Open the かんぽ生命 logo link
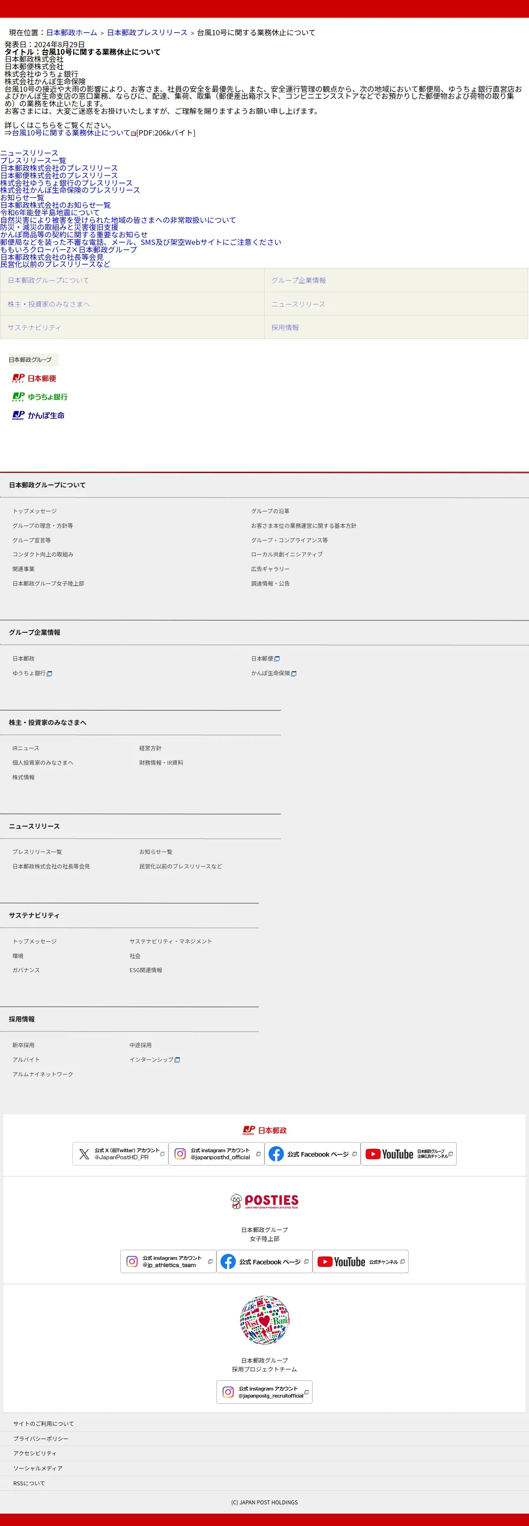The width and height of the screenshot is (529, 1526). 38,415
